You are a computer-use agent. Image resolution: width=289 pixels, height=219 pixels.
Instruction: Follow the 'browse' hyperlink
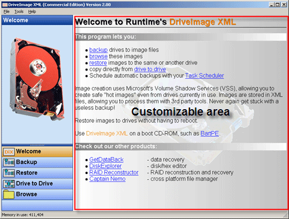point(98,56)
